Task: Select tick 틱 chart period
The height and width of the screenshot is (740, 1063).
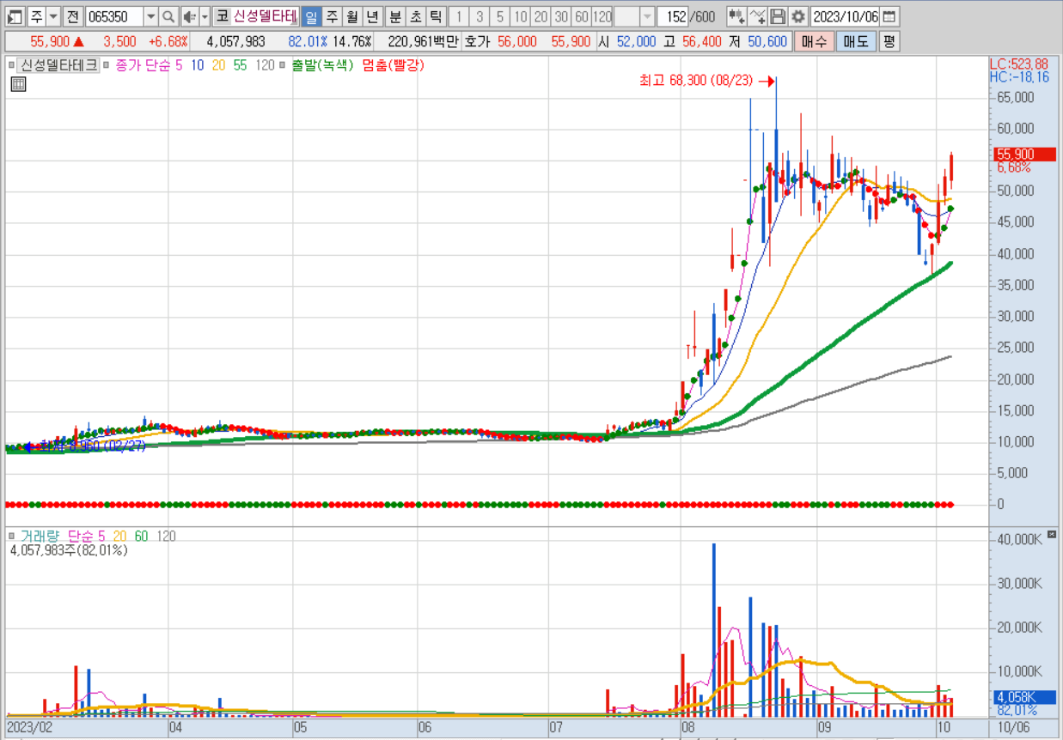Action: tap(436, 16)
